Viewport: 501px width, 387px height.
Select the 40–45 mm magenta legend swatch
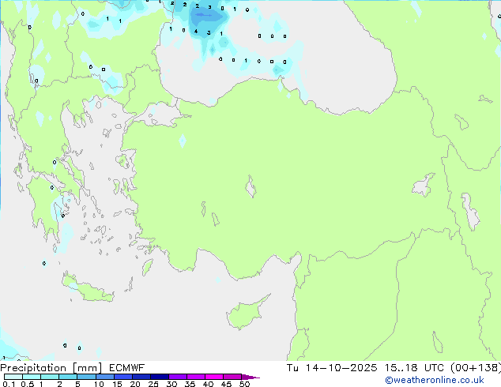coord(214,377)
